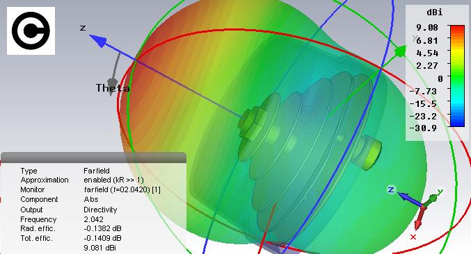Click the Rad. effic. value -0.1382 dB
The image size is (471, 254).
pos(102,228)
